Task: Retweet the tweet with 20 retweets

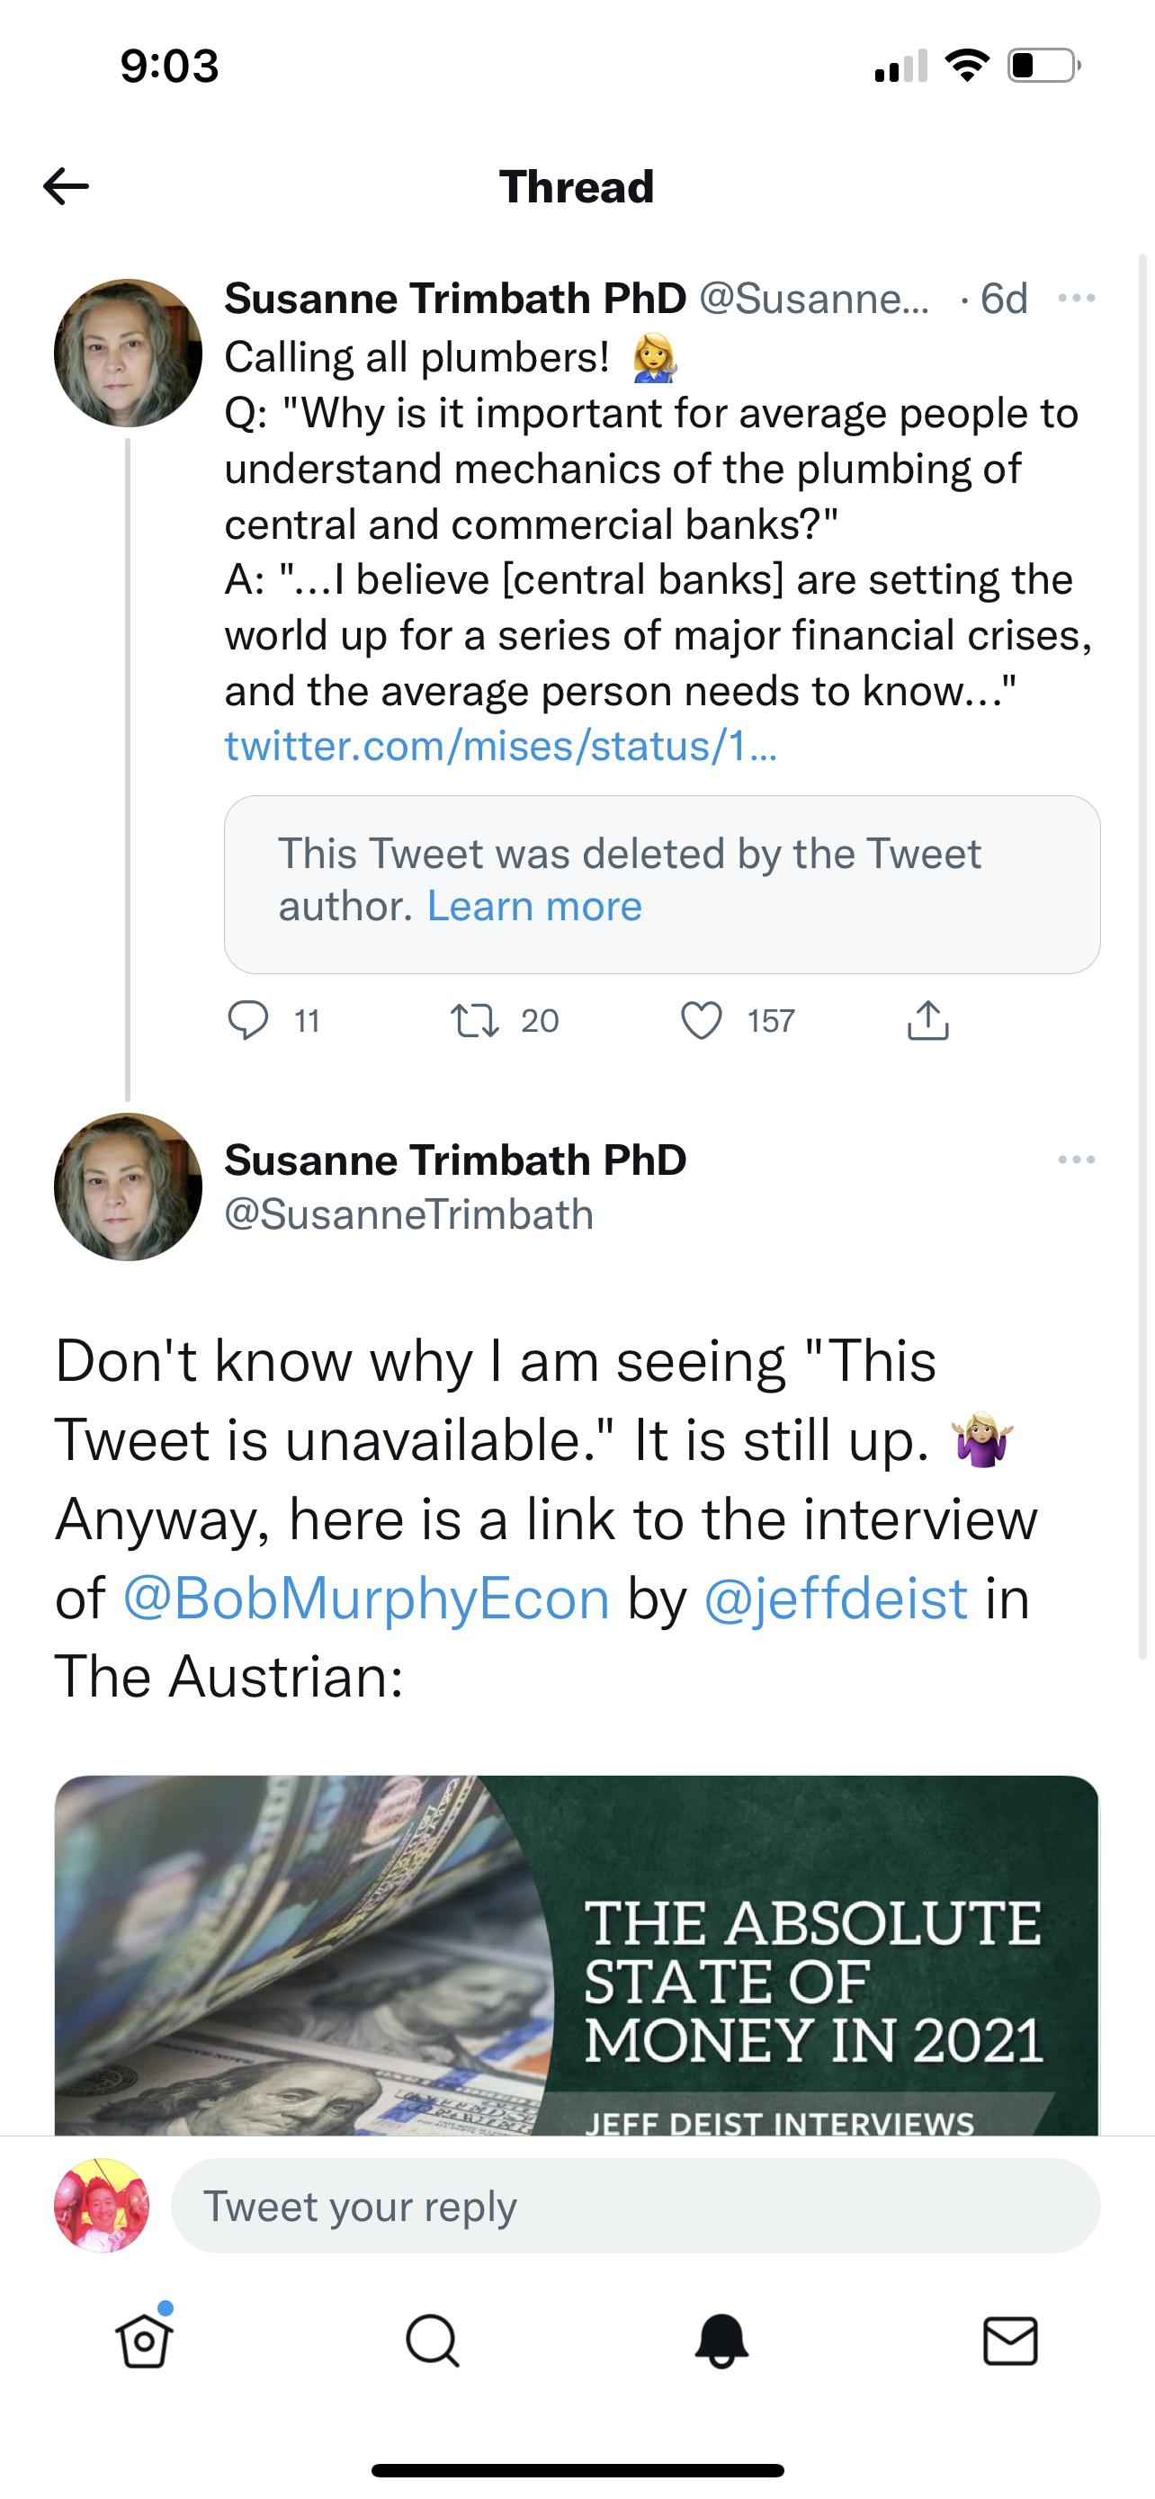Action: (475, 1020)
